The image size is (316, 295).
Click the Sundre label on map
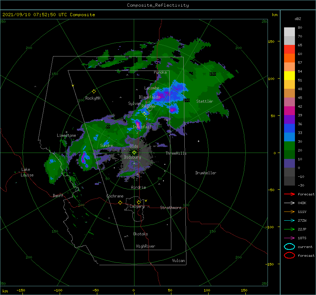coord(107,145)
